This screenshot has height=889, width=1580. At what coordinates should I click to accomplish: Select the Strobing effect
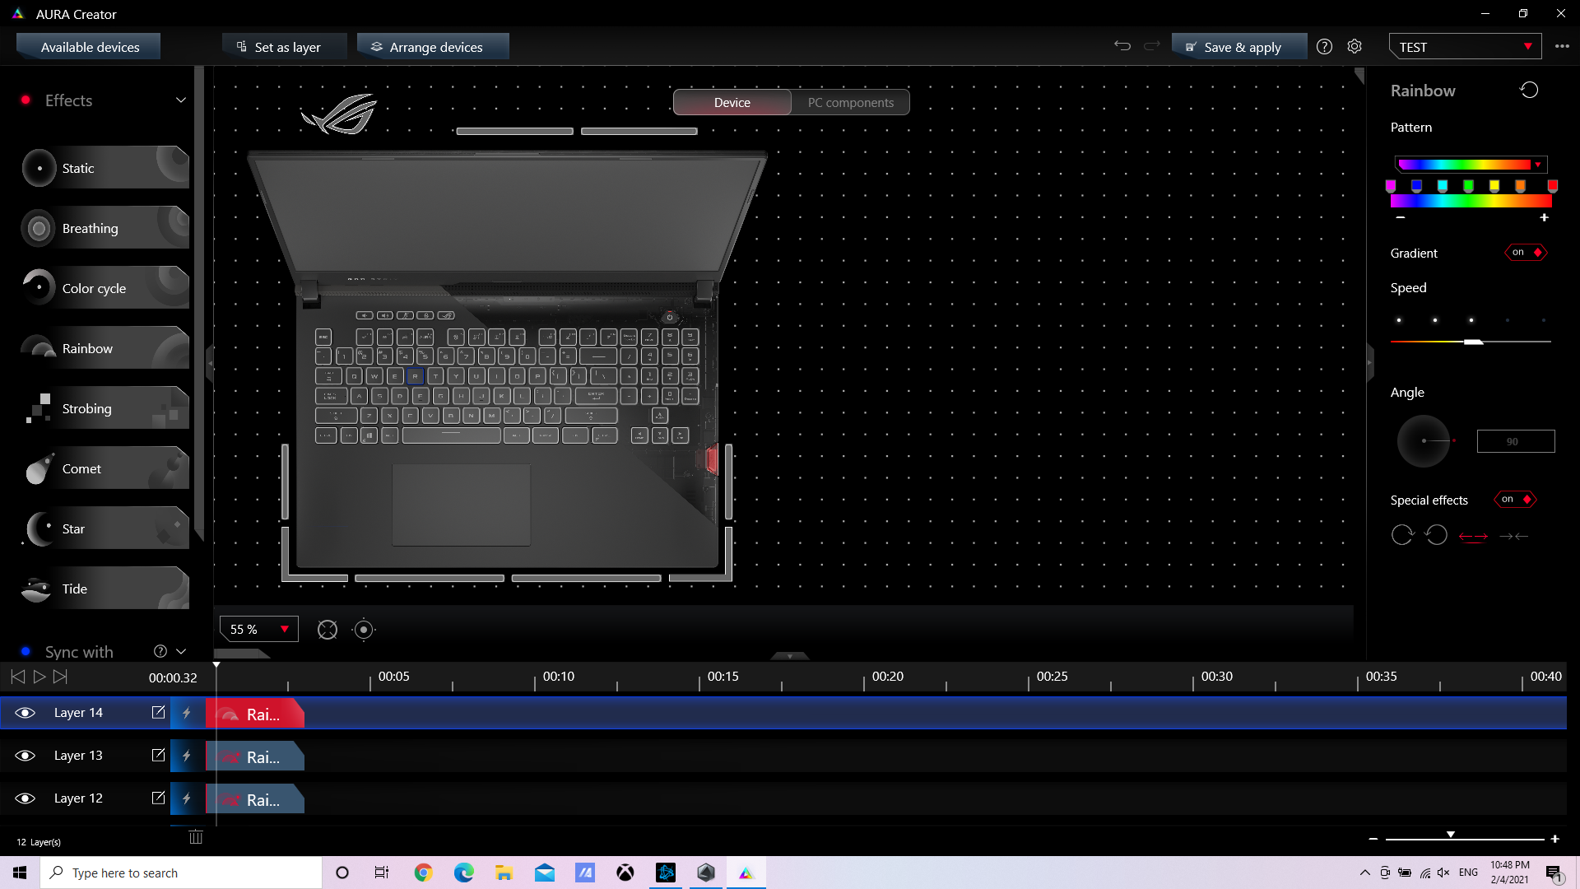105,408
